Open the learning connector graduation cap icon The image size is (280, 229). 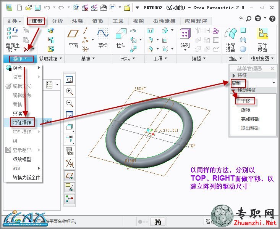coord(258,18)
